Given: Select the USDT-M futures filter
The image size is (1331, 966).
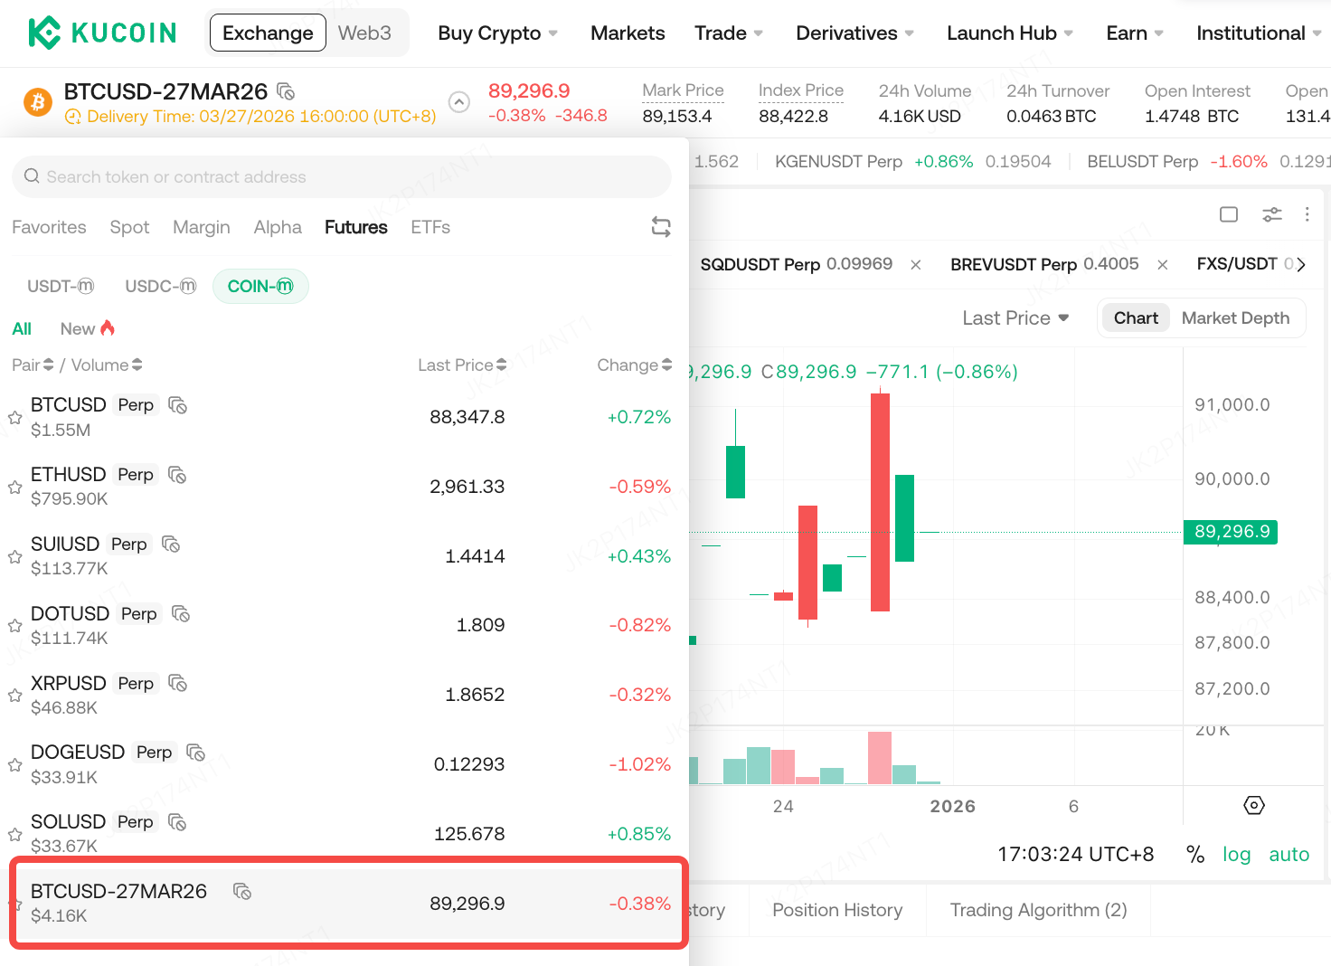Looking at the screenshot, I should click(61, 287).
